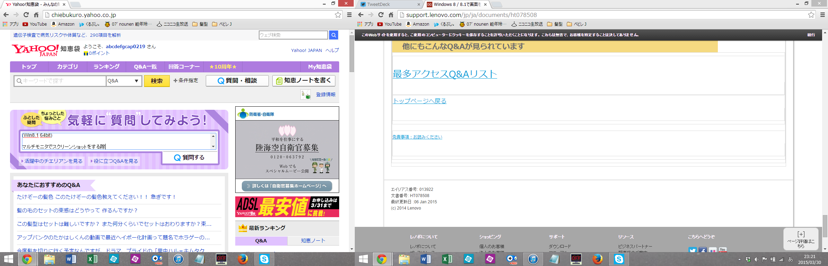Click the Lenovo page vertical scrollbar thumb

(825, 226)
